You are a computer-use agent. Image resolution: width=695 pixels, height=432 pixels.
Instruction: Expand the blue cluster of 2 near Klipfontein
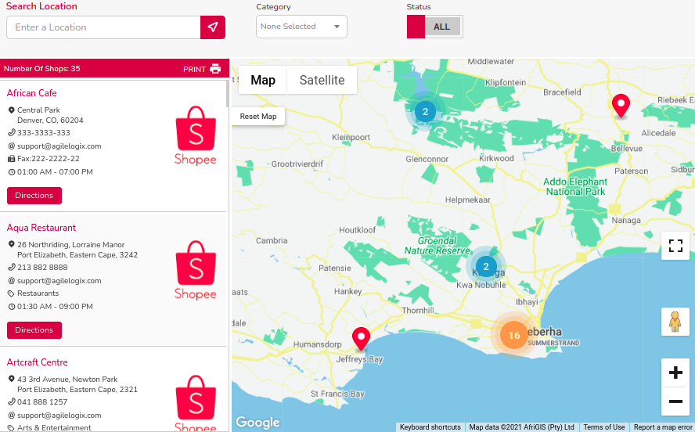pyautogui.click(x=425, y=111)
